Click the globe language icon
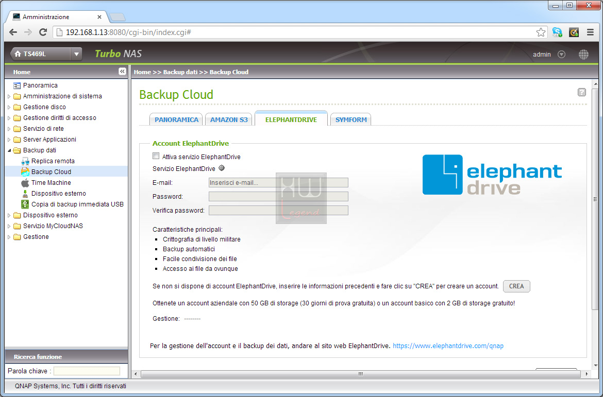The height and width of the screenshot is (397, 603). [583, 54]
